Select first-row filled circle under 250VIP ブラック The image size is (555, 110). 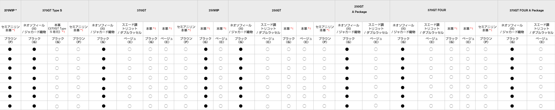[205, 49]
